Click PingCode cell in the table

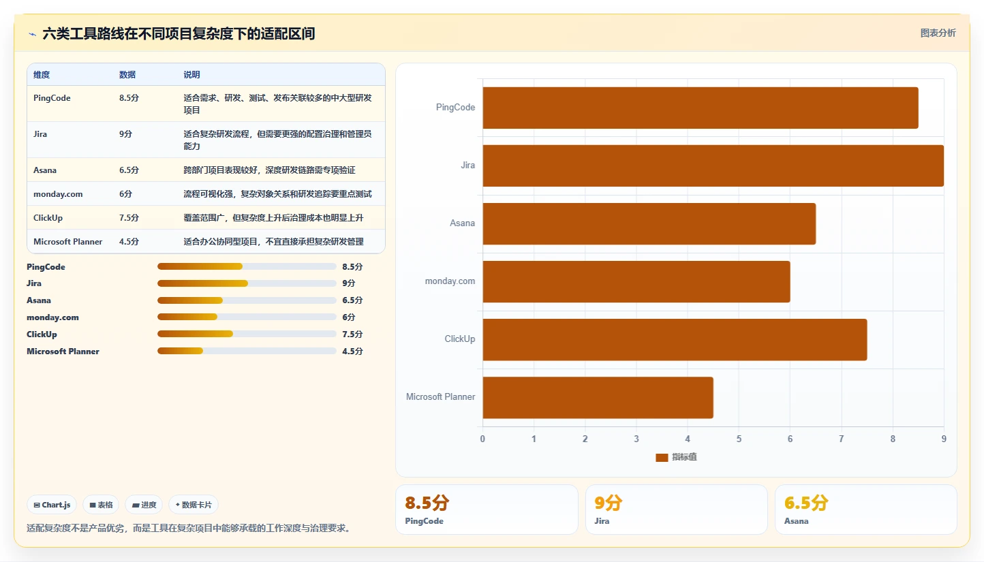tap(52, 98)
